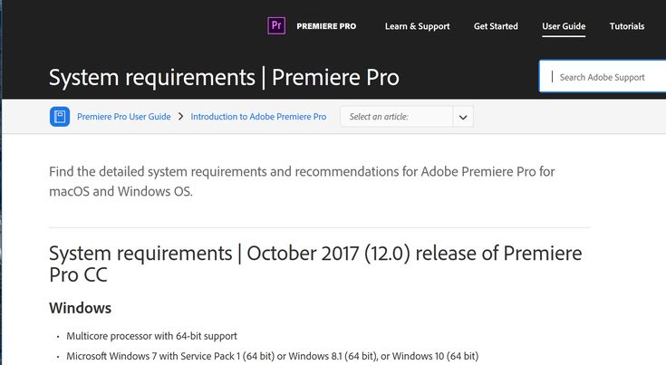Click the Select an article combo box
The width and height of the screenshot is (666, 365).
pyautogui.click(x=407, y=117)
